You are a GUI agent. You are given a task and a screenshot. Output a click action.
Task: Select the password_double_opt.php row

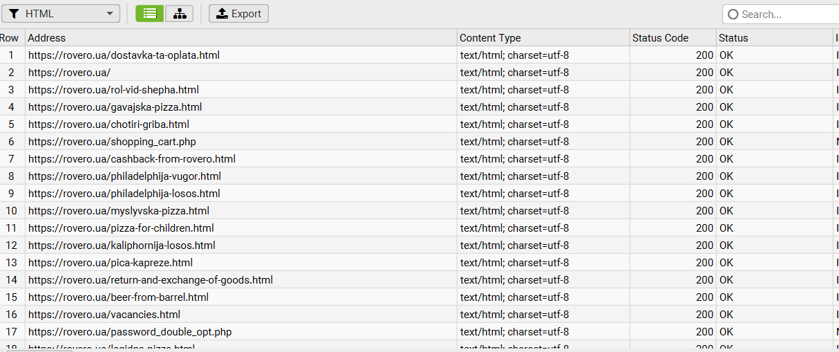click(x=129, y=332)
